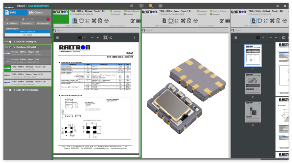Click the orange magnifier search icon in top bar
Screen dimensions: 292x164
pos(150,6)
